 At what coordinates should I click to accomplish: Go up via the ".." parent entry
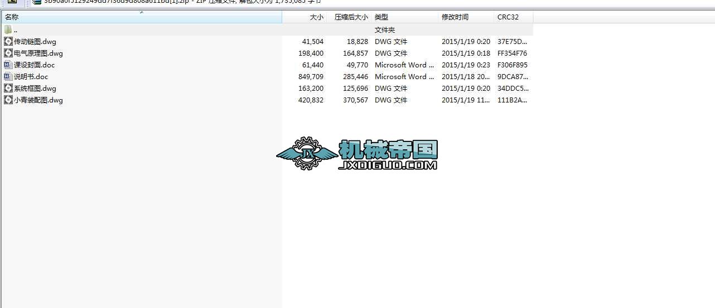[16, 30]
